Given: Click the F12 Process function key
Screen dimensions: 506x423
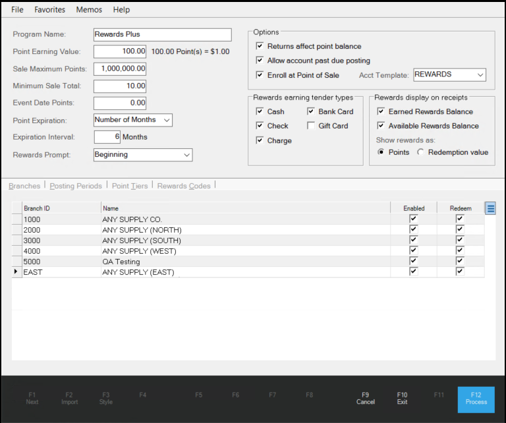Looking at the screenshot, I should click(476, 399).
